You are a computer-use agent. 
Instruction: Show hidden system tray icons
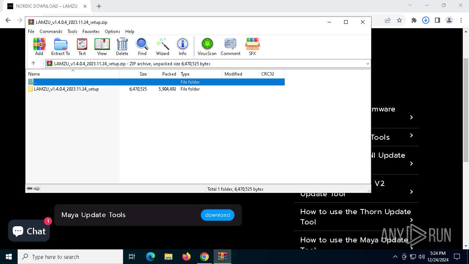pos(395,257)
